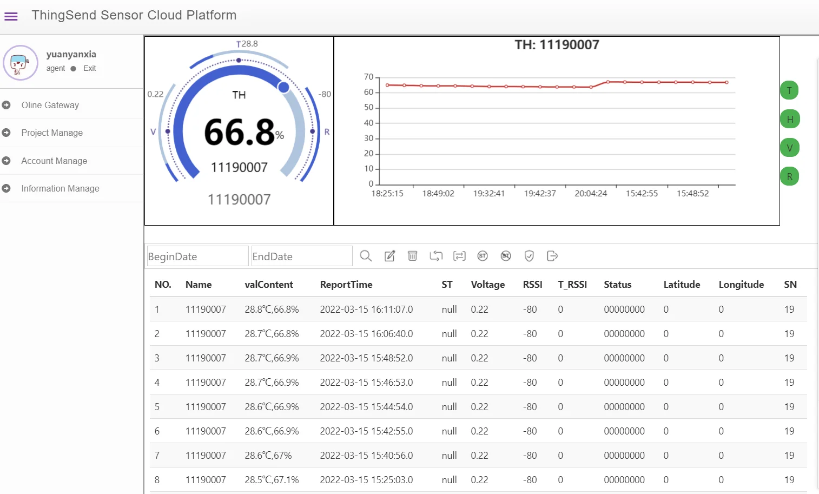This screenshot has width=819, height=494.
Task: Click the crossed-out ST icon
Action: point(506,256)
